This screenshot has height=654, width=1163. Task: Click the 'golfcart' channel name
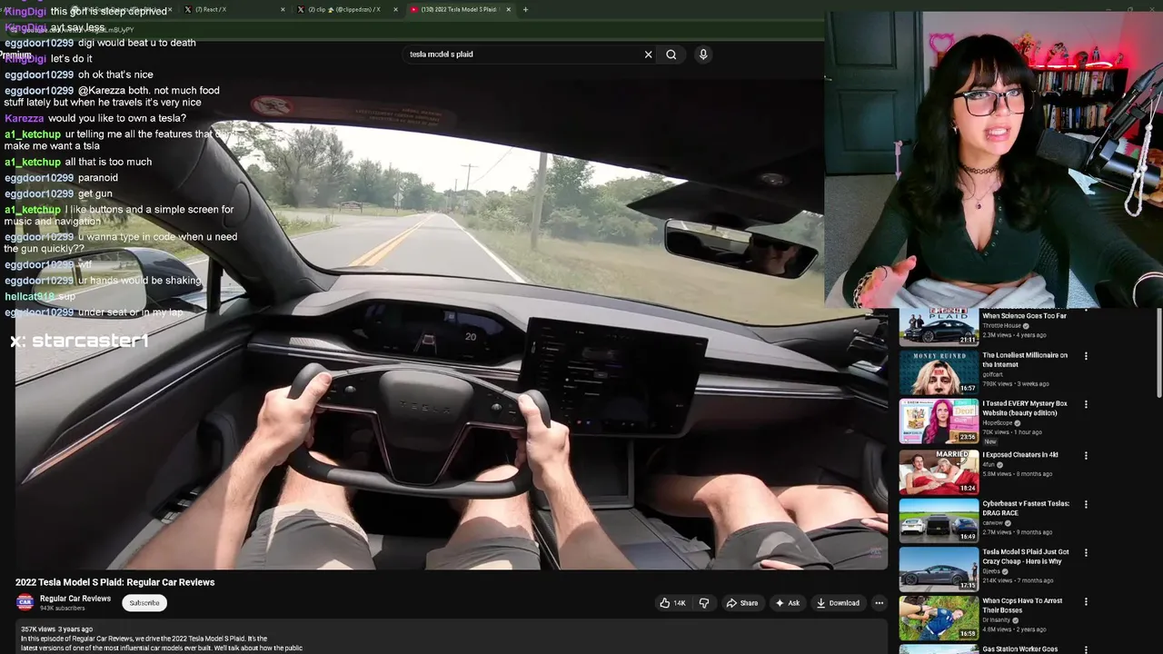click(992, 374)
